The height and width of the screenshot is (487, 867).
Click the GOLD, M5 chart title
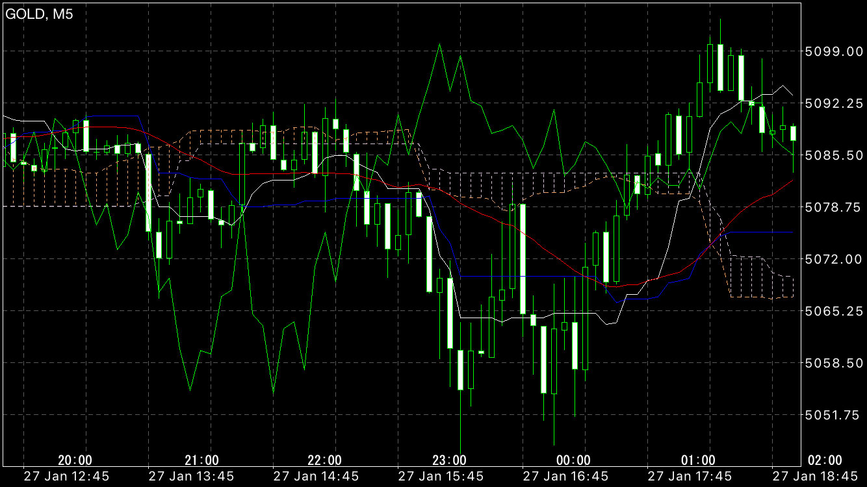(39, 15)
